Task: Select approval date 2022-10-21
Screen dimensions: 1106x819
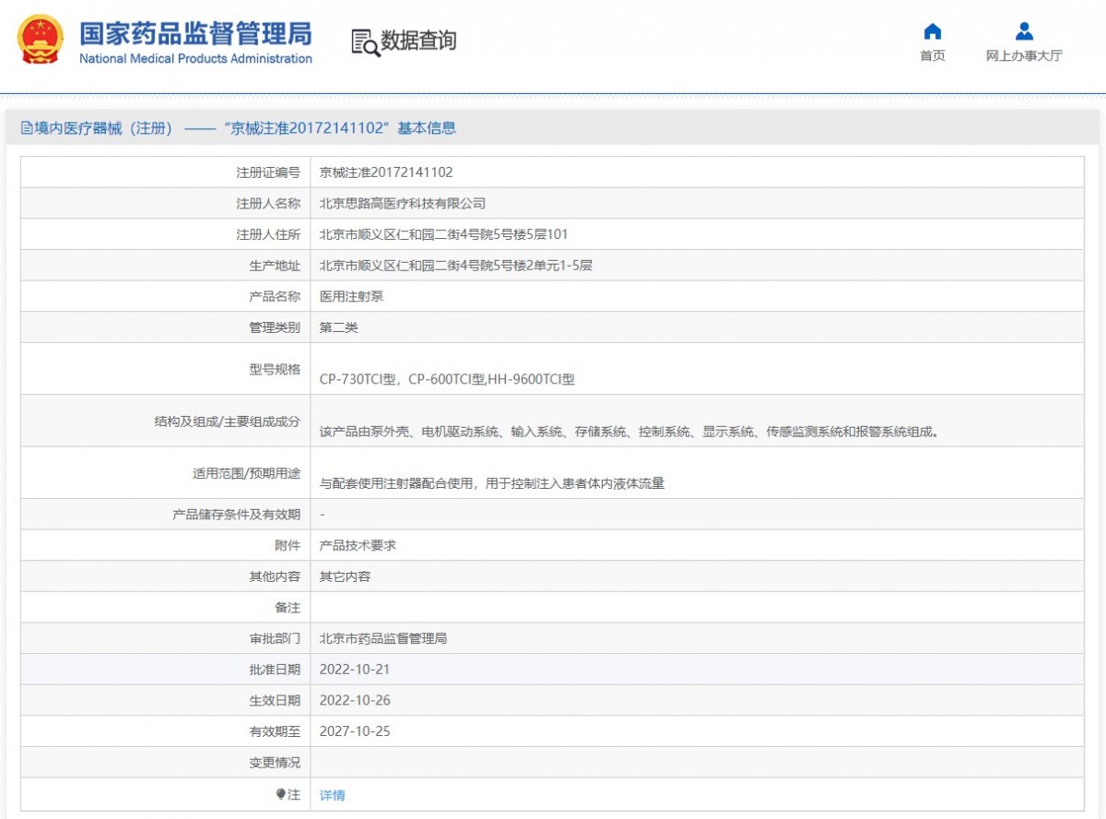Action: click(355, 670)
